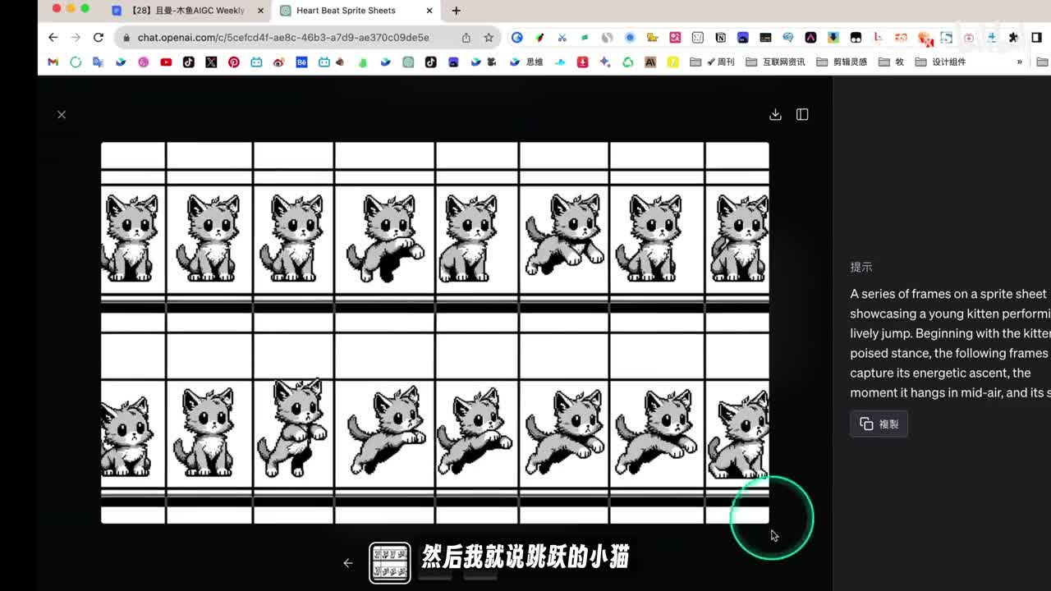Open the YouTube bookmark
Screen dimensions: 1051x591
[166, 62]
